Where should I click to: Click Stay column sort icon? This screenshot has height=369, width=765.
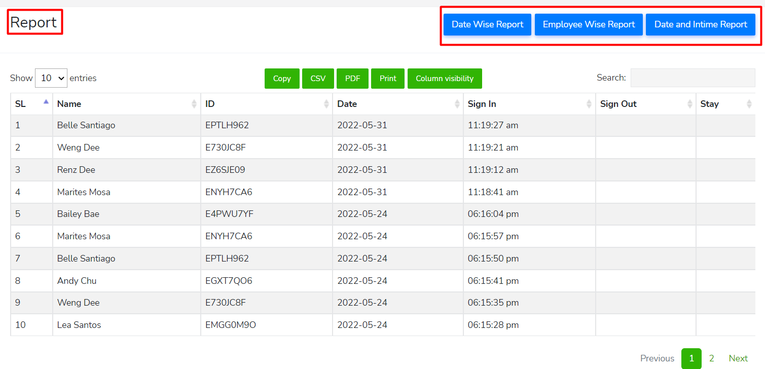pyautogui.click(x=749, y=104)
